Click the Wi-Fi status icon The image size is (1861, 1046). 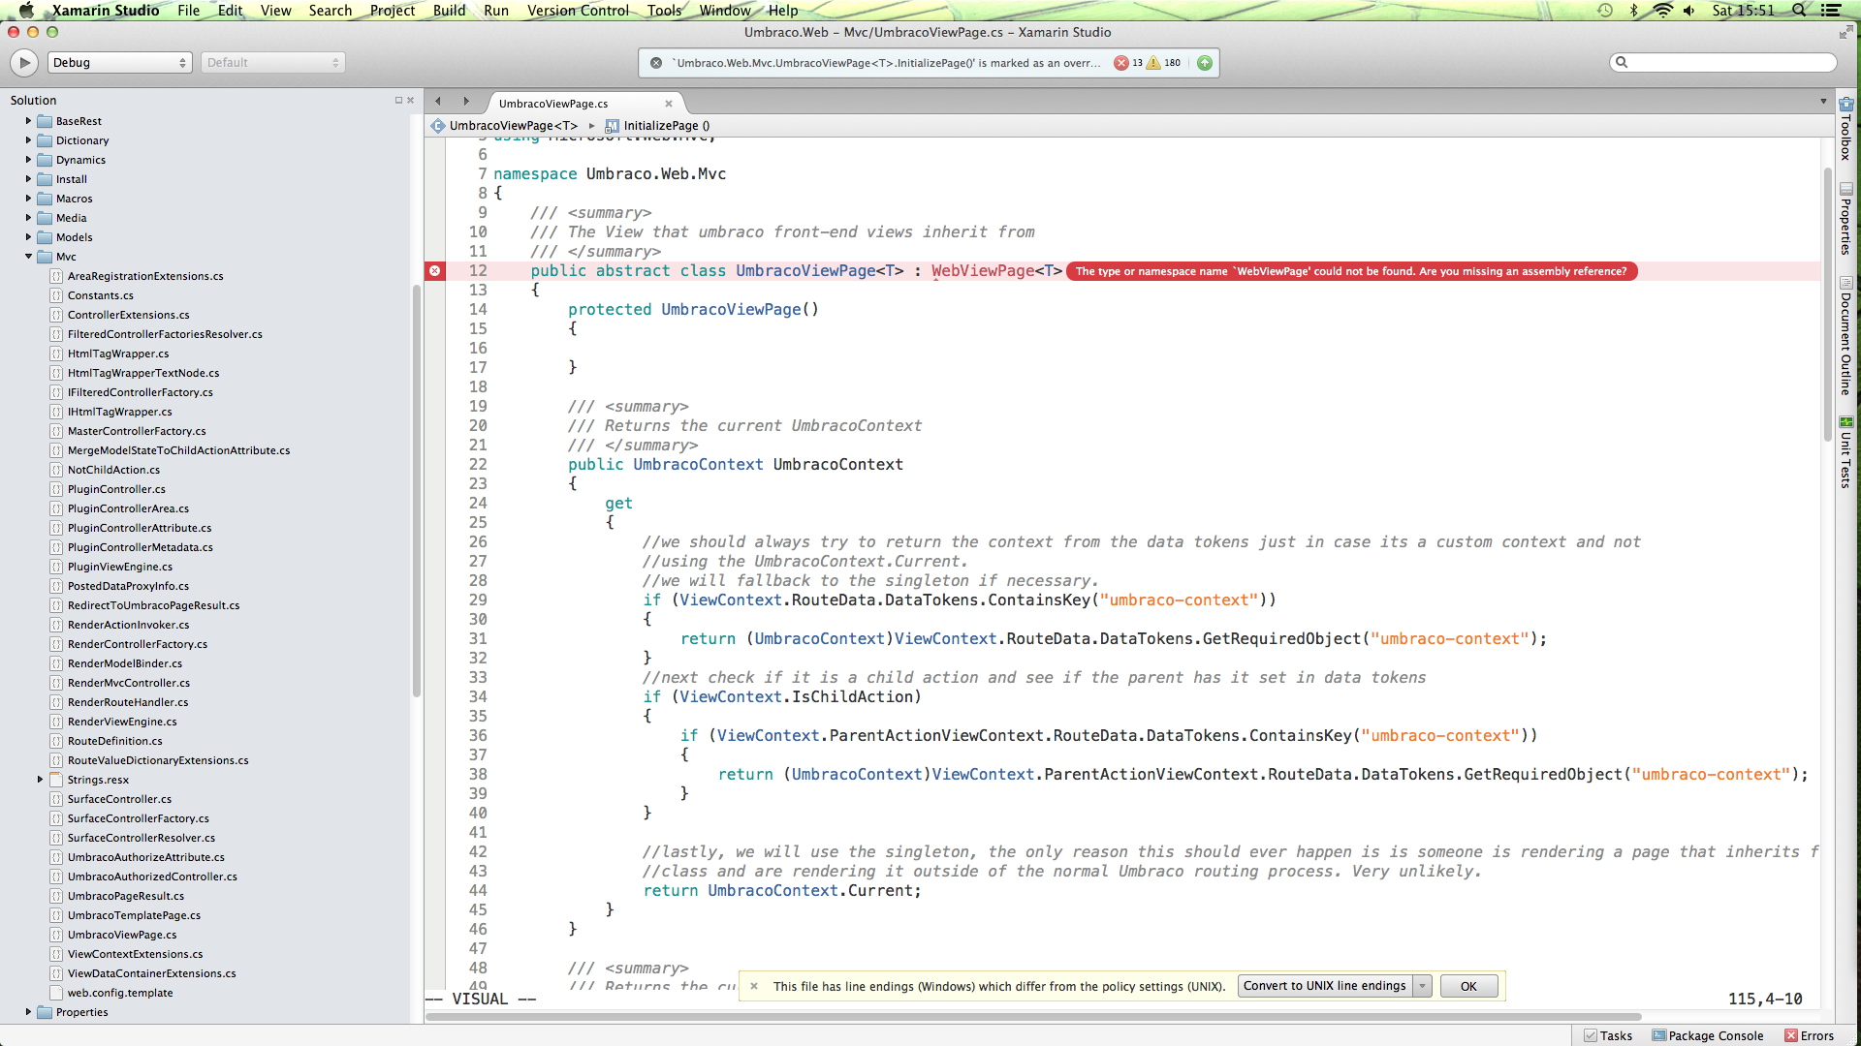1663,11
